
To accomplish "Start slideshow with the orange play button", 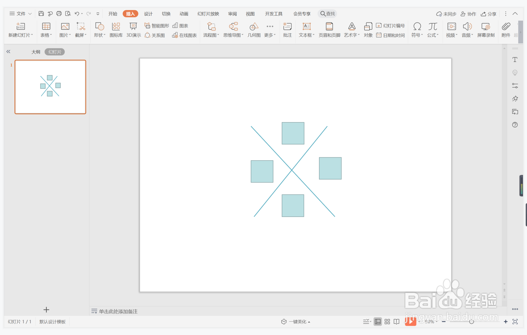I will 410,321.
